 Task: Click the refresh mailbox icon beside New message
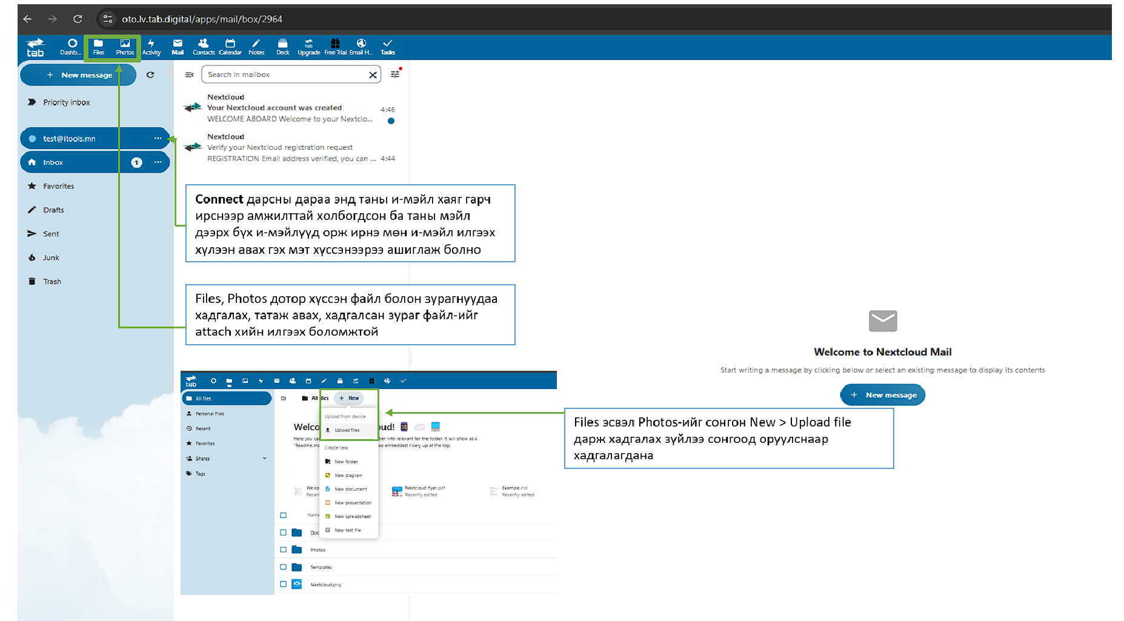tap(150, 75)
